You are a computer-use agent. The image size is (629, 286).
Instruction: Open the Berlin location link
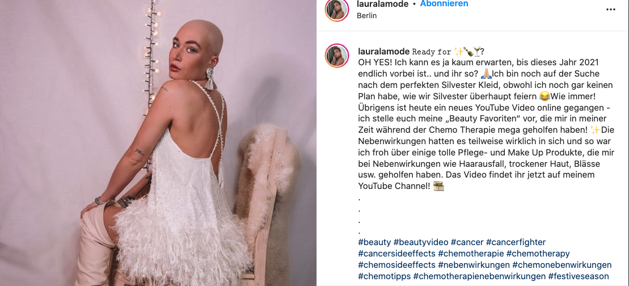[366, 16]
